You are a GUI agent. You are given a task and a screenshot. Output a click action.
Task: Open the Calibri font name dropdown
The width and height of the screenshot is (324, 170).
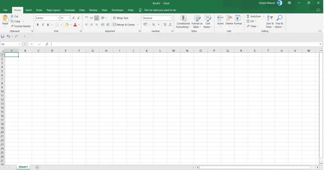pyautogui.click(x=58, y=18)
